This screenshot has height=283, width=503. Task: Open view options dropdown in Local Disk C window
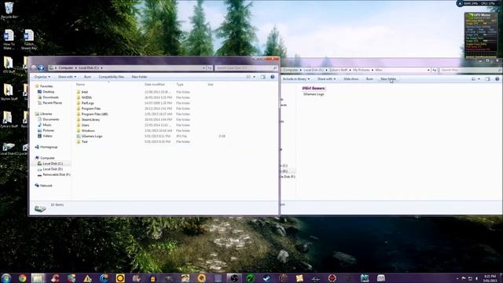[x=254, y=77]
